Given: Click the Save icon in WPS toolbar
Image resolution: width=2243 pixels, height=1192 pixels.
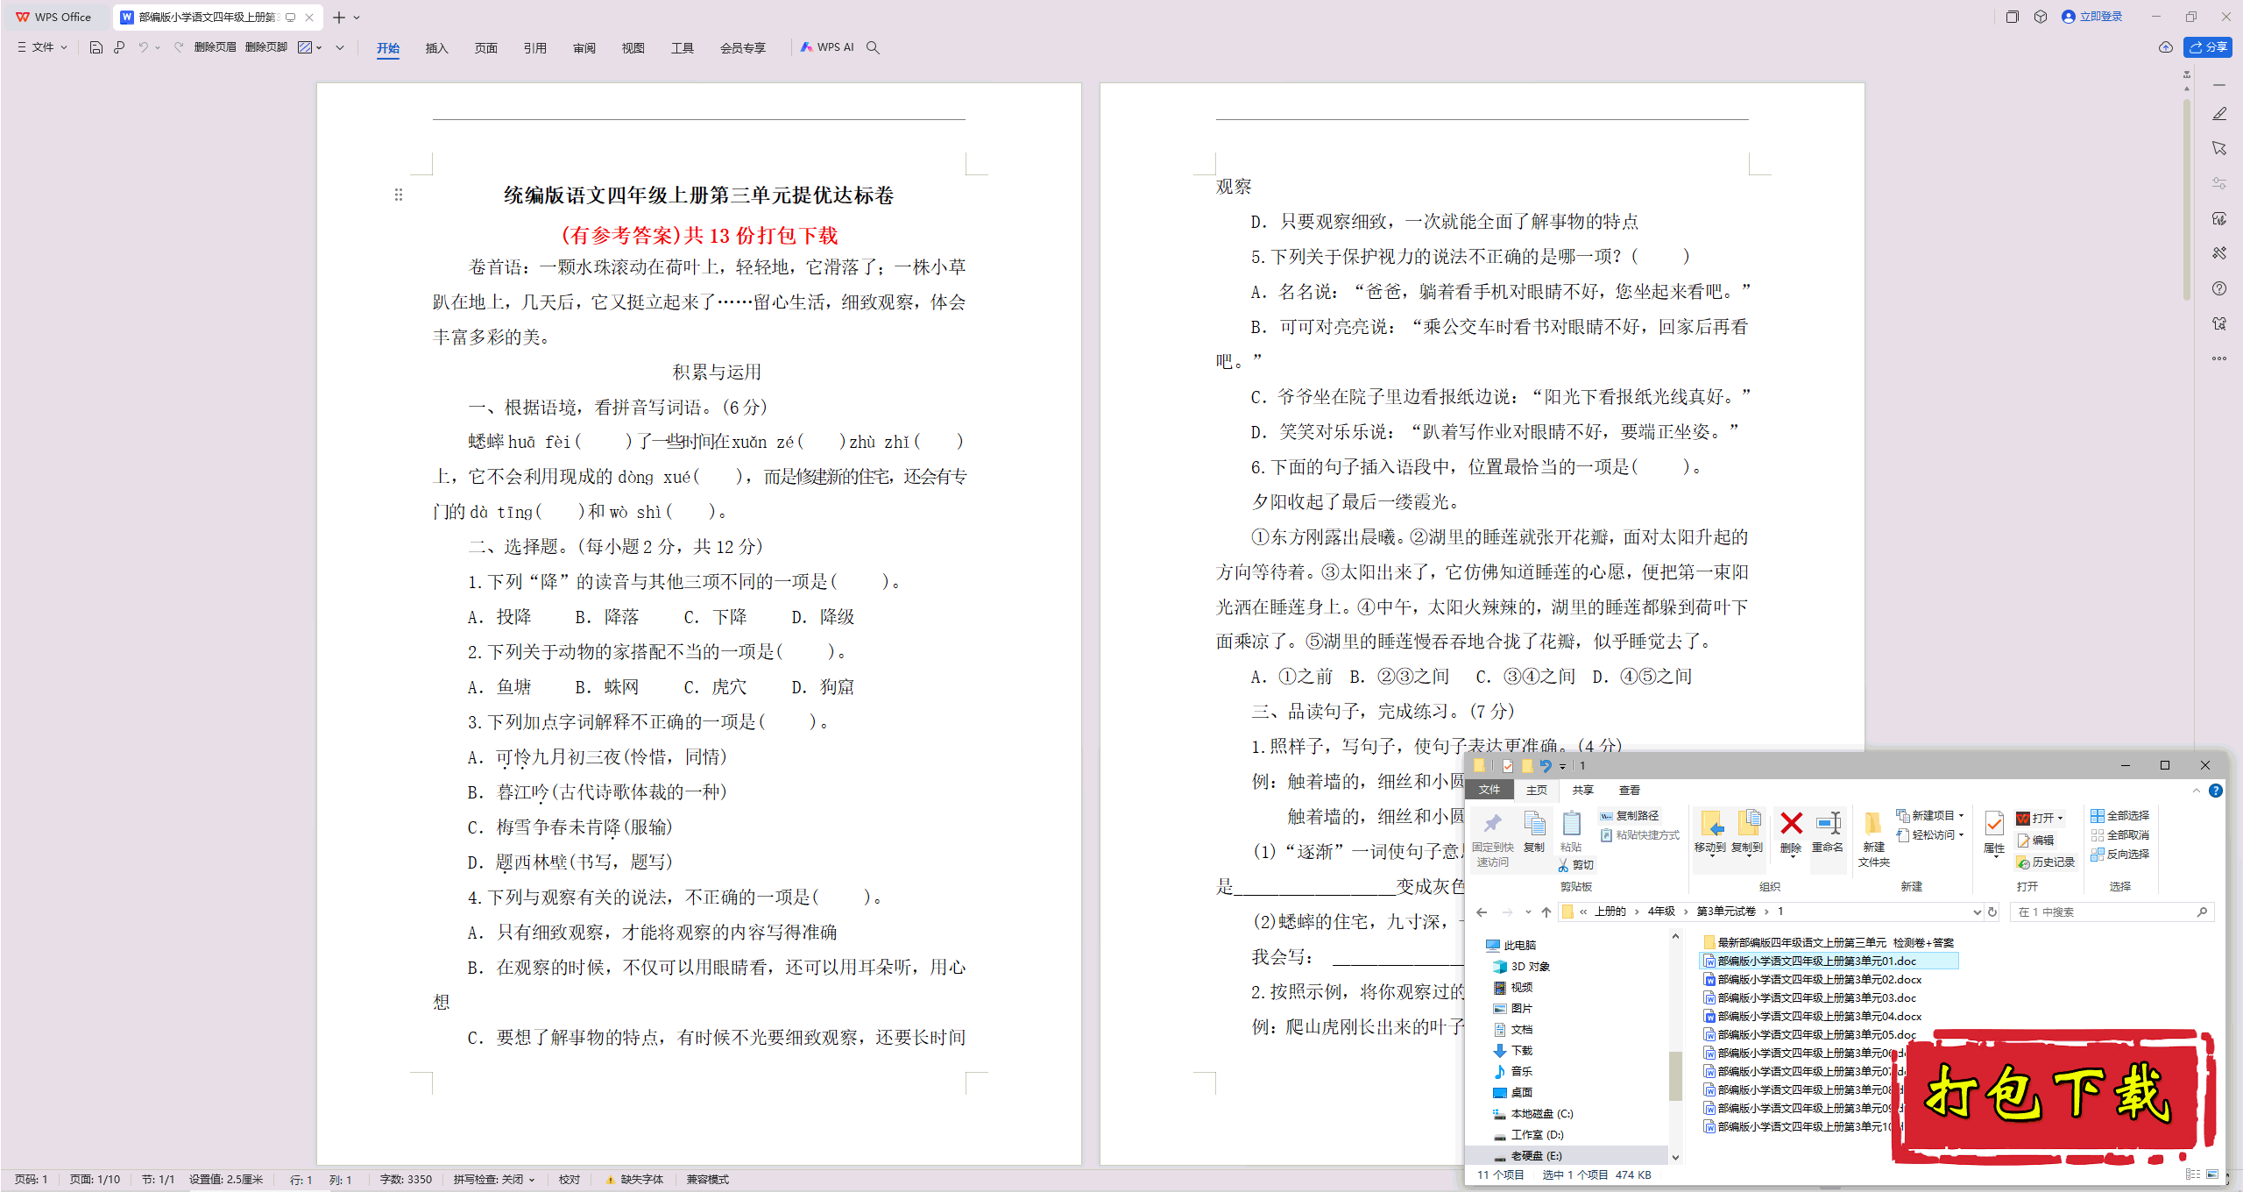Looking at the screenshot, I should [x=96, y=47].
